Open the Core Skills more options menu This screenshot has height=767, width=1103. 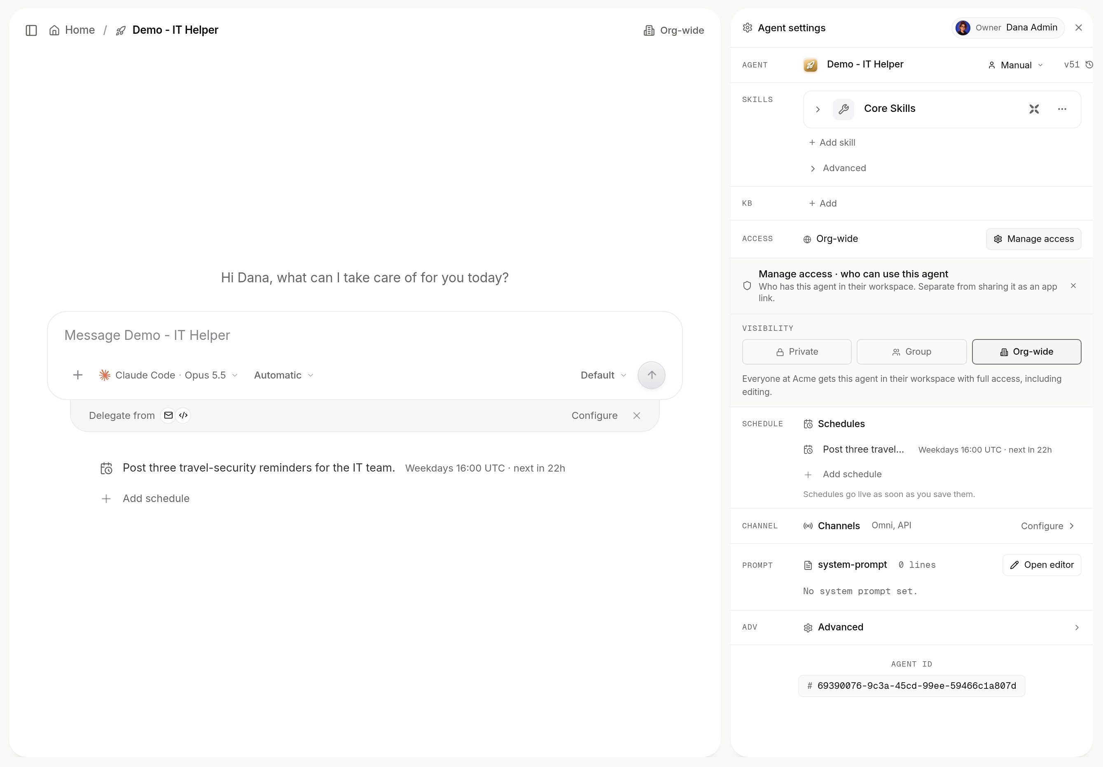coord(1062,109)
